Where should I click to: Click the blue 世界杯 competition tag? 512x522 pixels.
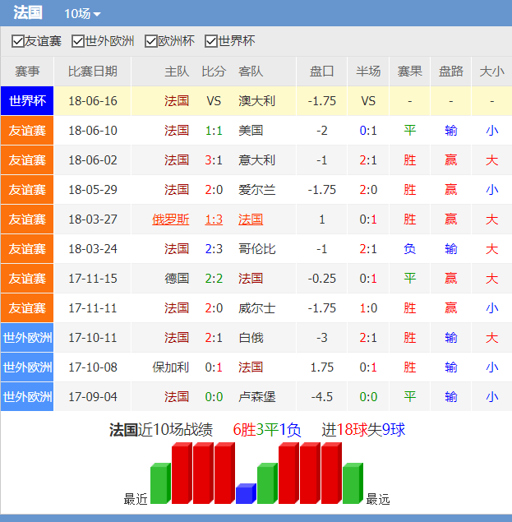tap(27, 101)
